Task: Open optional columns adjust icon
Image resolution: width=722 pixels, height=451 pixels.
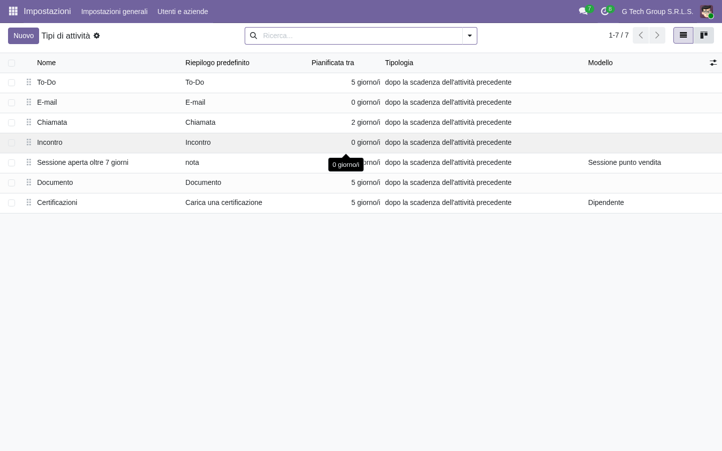Action: [x=713, y=63]
